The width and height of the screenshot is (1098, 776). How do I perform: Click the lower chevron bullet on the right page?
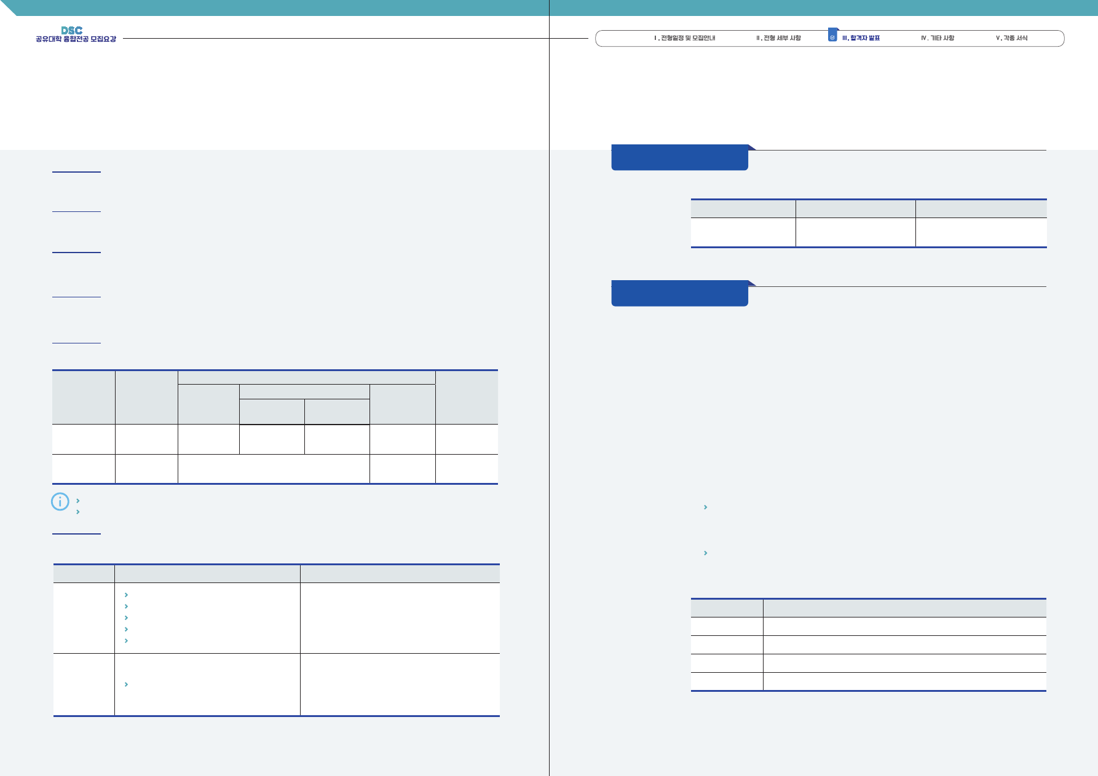click(705, 553)
